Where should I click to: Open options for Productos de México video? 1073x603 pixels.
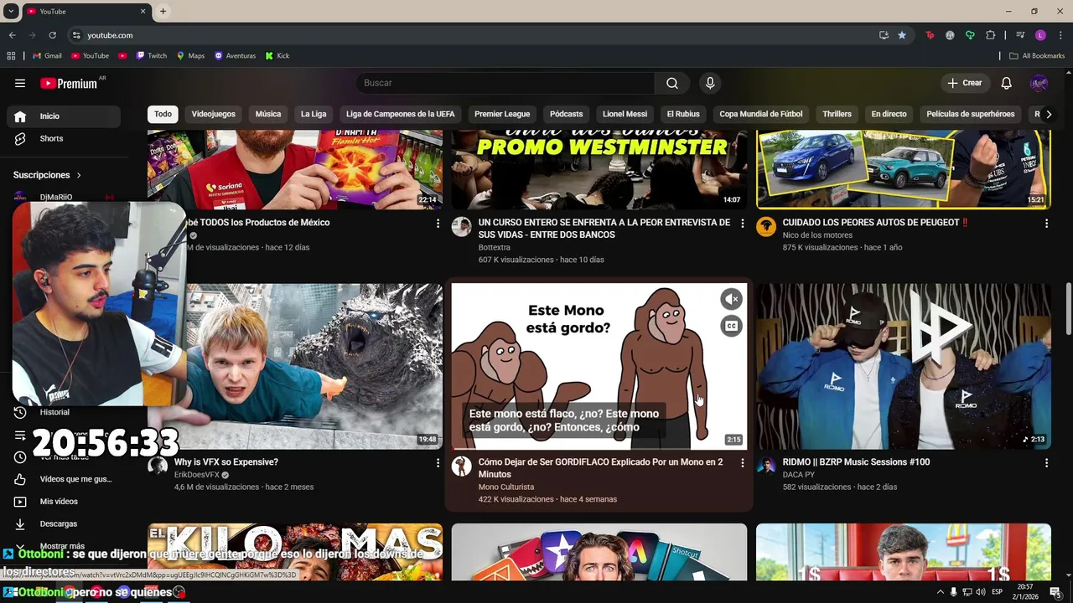(438, 224)
